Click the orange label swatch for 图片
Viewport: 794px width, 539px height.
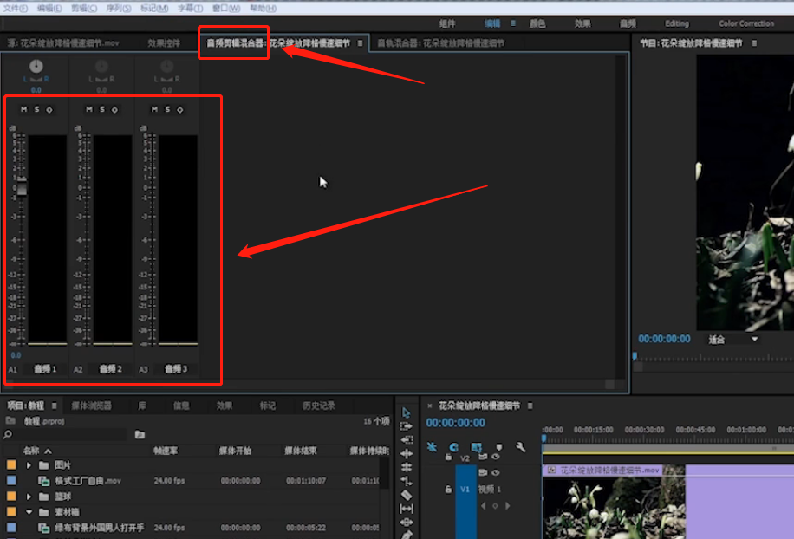click(x=11, y=464)
